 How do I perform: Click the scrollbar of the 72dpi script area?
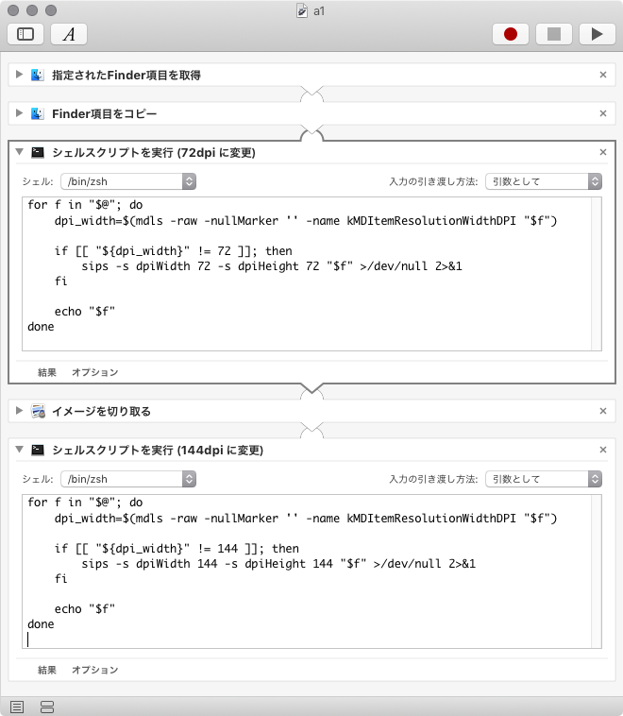coord(597,274)
